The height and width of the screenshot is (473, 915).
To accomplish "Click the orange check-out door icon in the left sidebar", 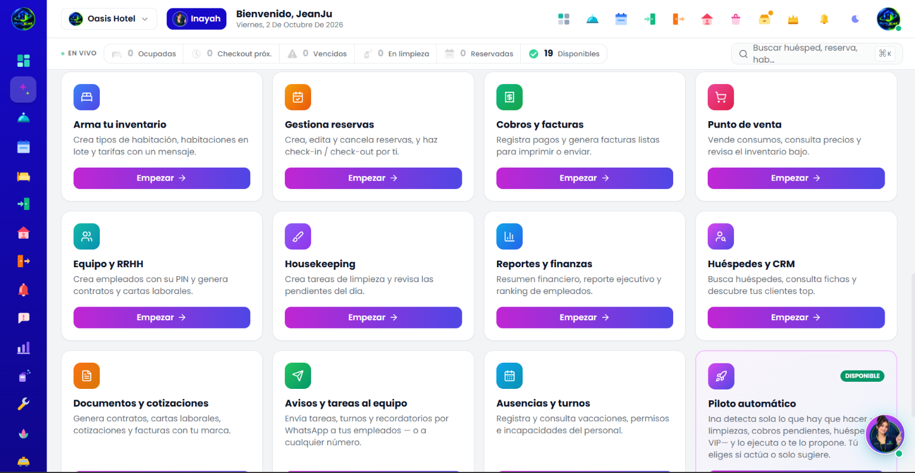I will [23, 261].
